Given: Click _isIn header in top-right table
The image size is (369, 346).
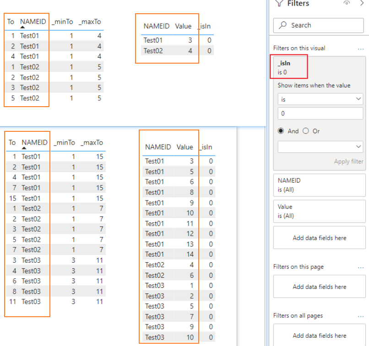Looking at the screenshot, I should 205,26.
